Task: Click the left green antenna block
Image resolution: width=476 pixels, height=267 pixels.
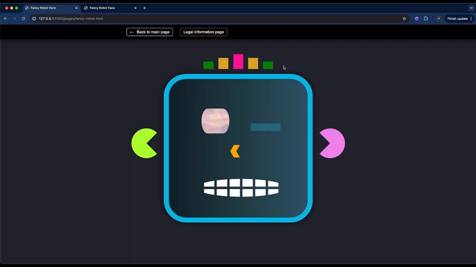Action: click(x=209, y=65)
